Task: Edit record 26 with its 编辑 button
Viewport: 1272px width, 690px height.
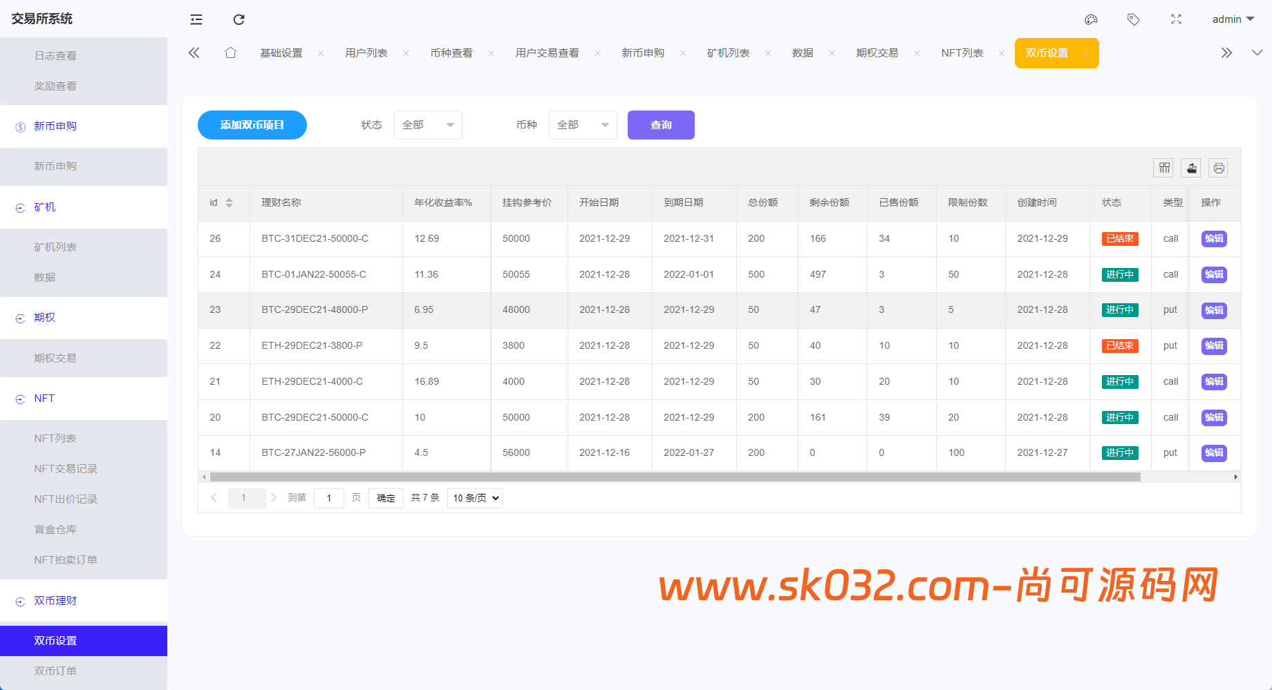Action: 1213,238
